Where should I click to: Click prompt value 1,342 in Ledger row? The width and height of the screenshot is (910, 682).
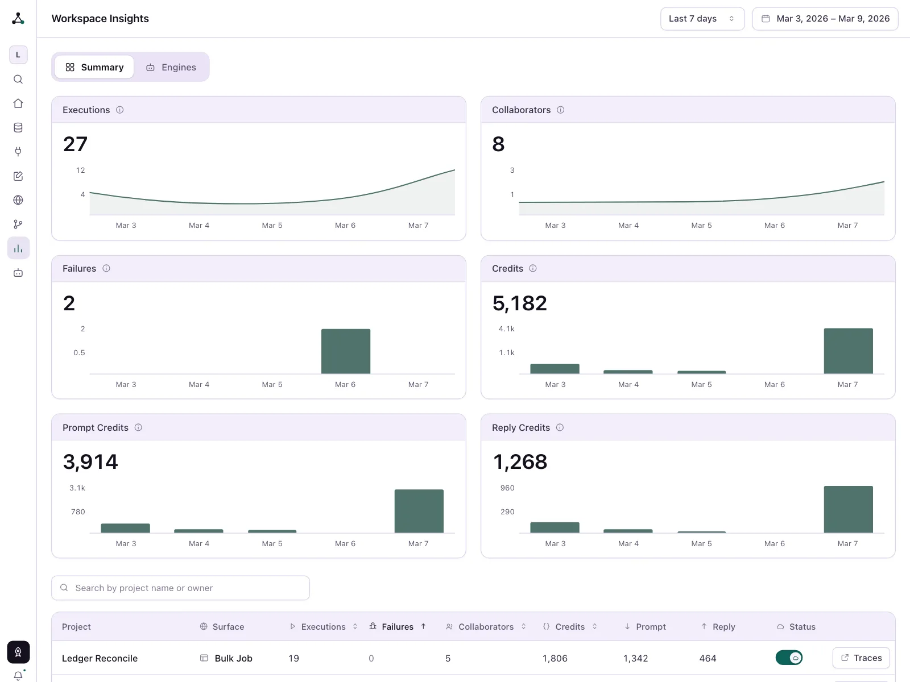(636, 658)
